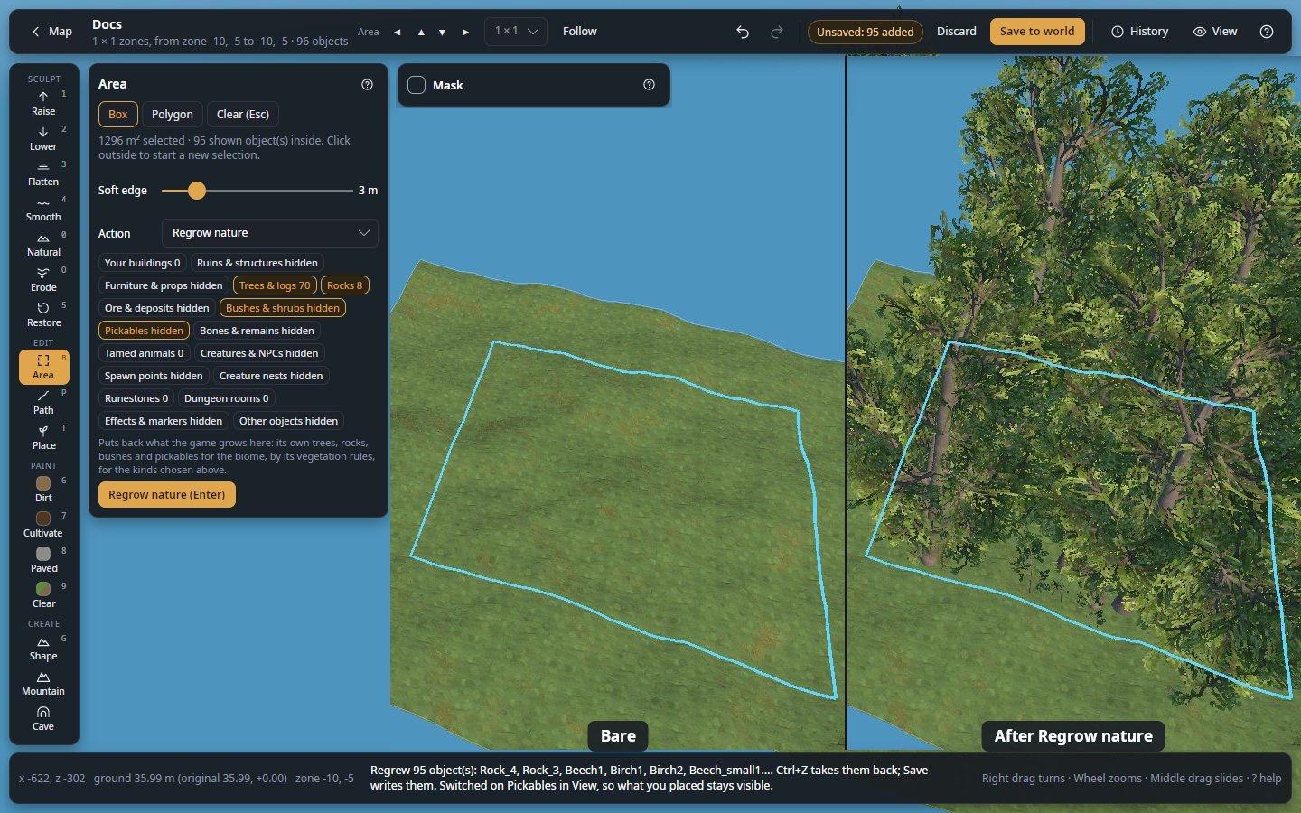This screenshot has width=1301, height=813.
Task: Go back to Map
Action: coord(51,32)
